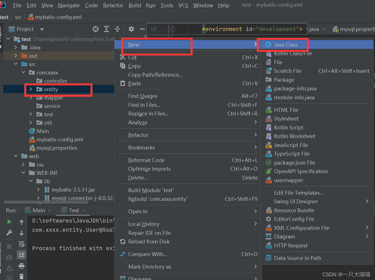
Task: Click Reload from Disk
Action: point(188,242)
